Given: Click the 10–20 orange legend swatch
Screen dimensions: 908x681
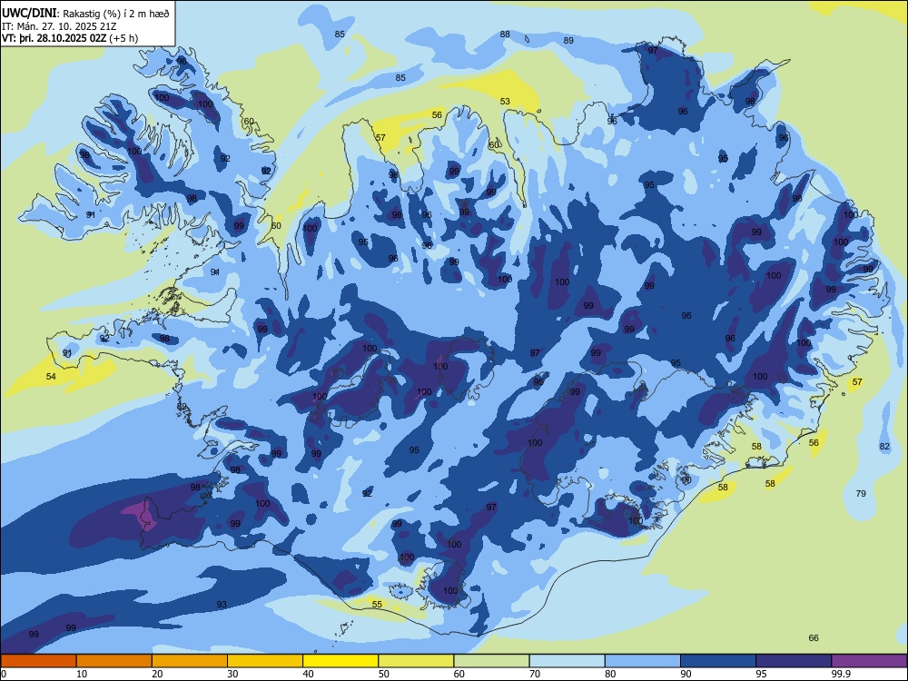Looking at the screenshot, I should tap(114, 660).
